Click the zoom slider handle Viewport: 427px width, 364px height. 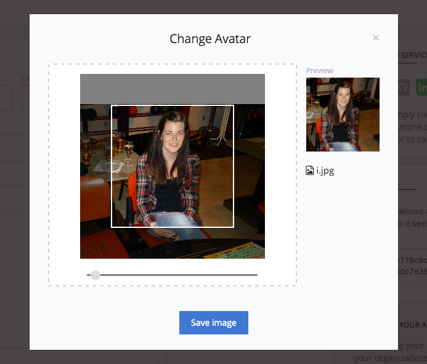tap(96, 275)
